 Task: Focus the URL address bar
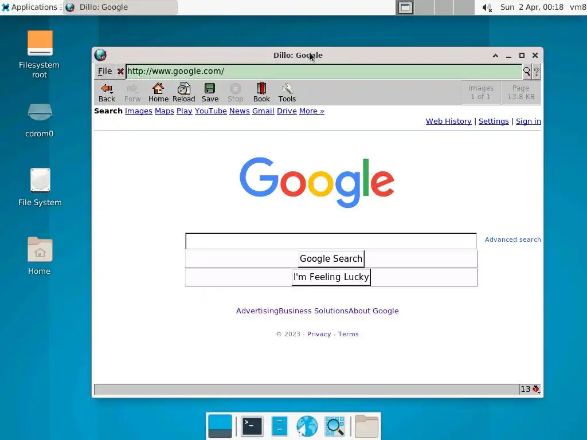click(x=324, y=71)
